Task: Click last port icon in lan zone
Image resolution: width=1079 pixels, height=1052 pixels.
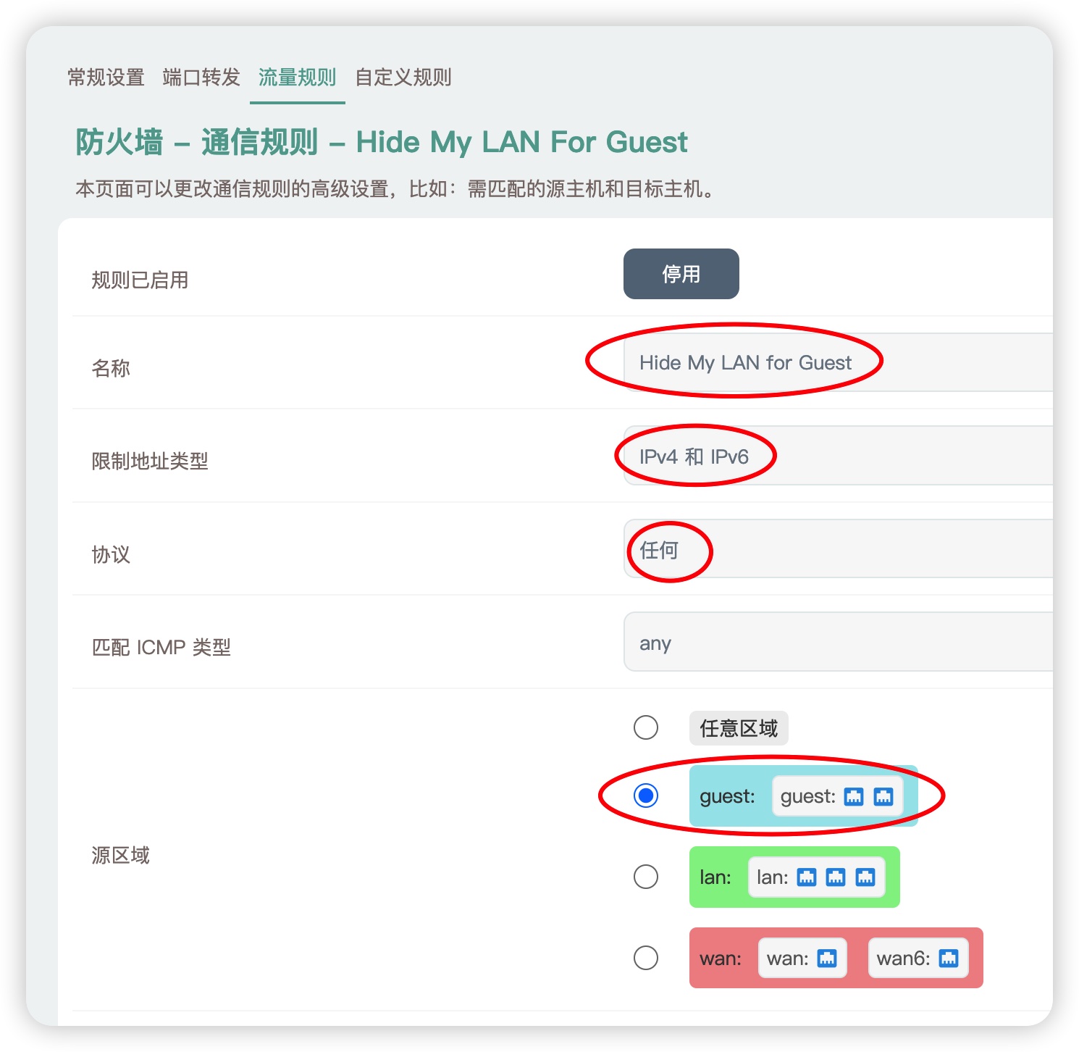Action: tap(865, 877)
